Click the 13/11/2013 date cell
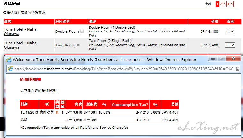 (29, 112)
